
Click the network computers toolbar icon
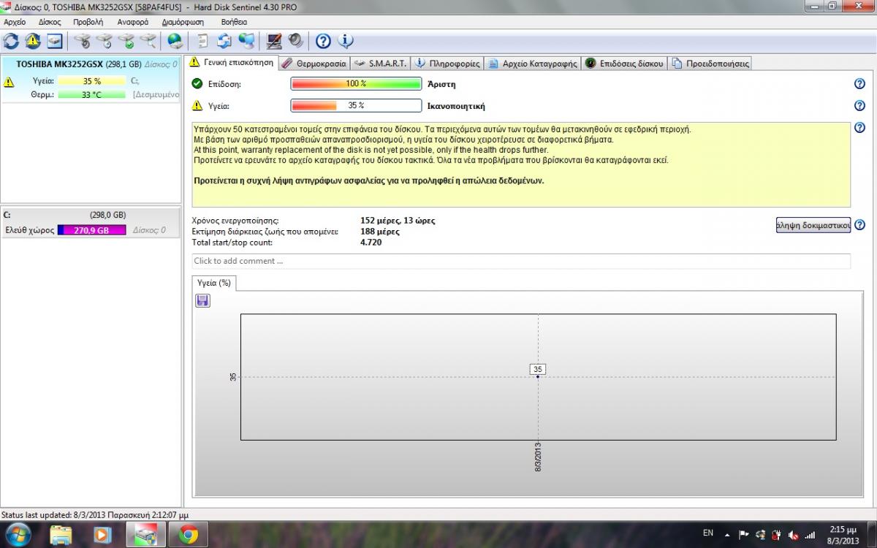246,40
